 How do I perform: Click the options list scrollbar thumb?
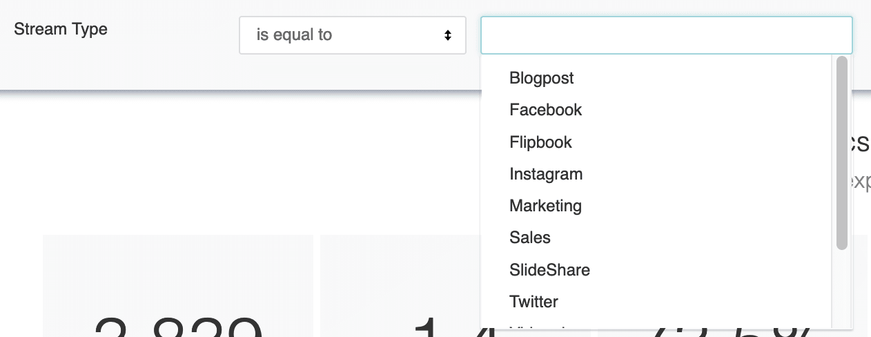pos(842,153)
